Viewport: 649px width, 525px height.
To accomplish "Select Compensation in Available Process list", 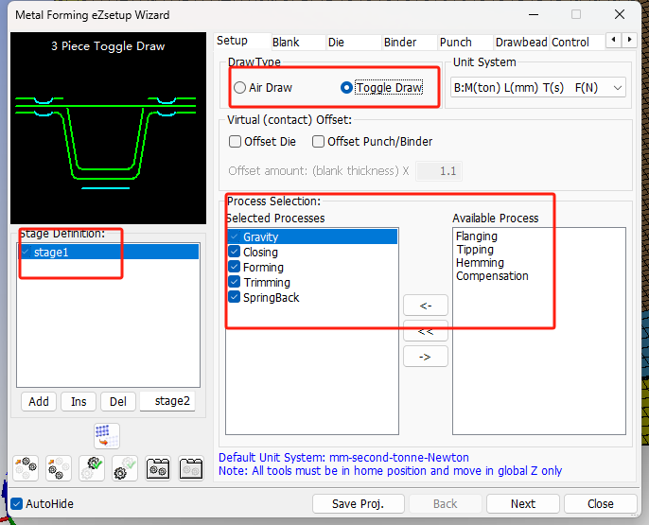I will pyautogui.click(x=492, y=276).
